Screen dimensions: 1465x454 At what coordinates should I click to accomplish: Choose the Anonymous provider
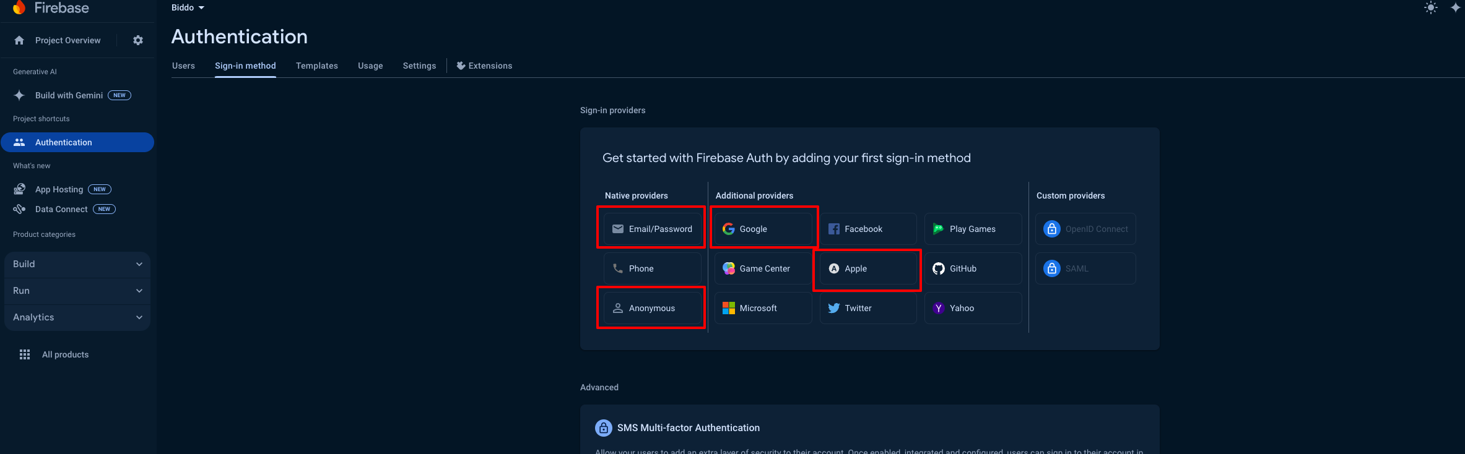tap(653, 308)
